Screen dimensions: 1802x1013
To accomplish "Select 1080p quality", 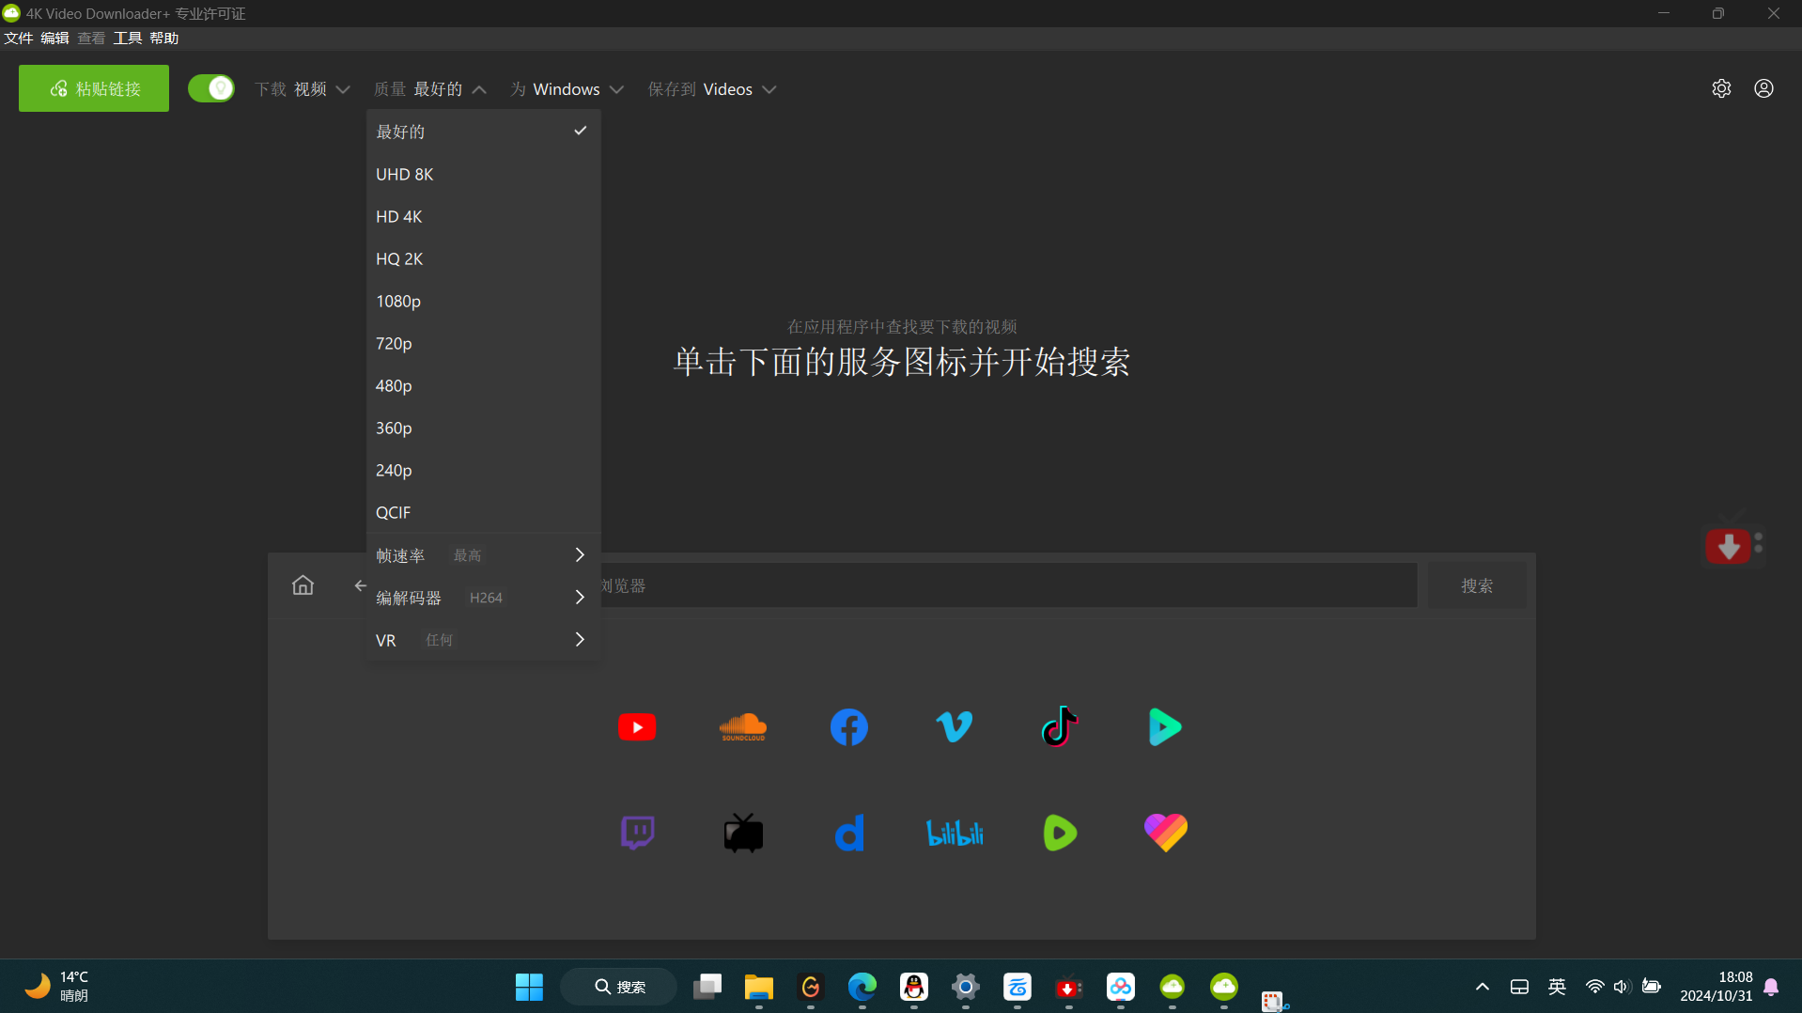I will click(x=483, y=301).
